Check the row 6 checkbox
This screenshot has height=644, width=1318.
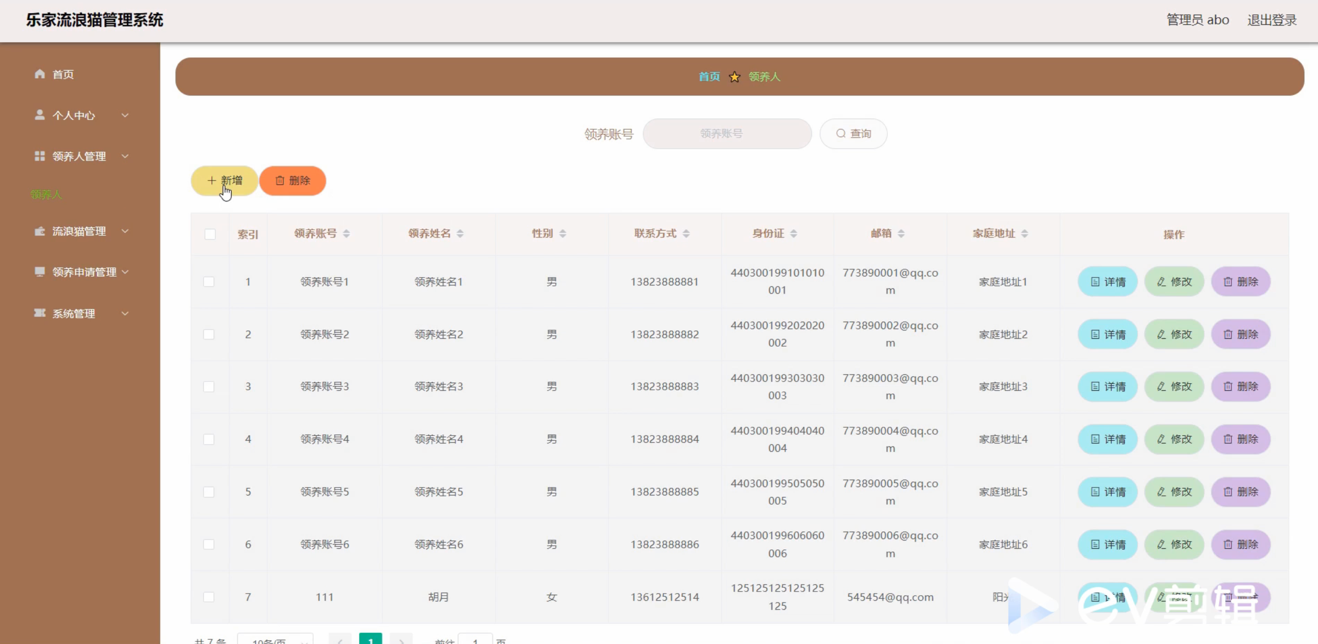tap(209, 544)
